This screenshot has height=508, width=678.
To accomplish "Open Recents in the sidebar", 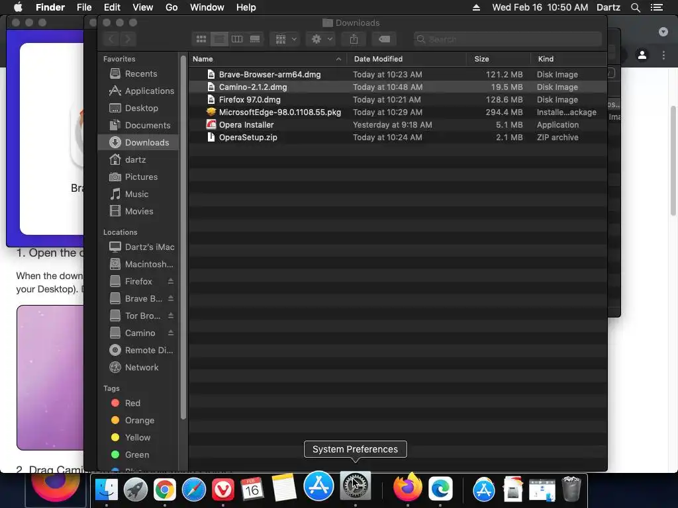I will click(138, 74).
